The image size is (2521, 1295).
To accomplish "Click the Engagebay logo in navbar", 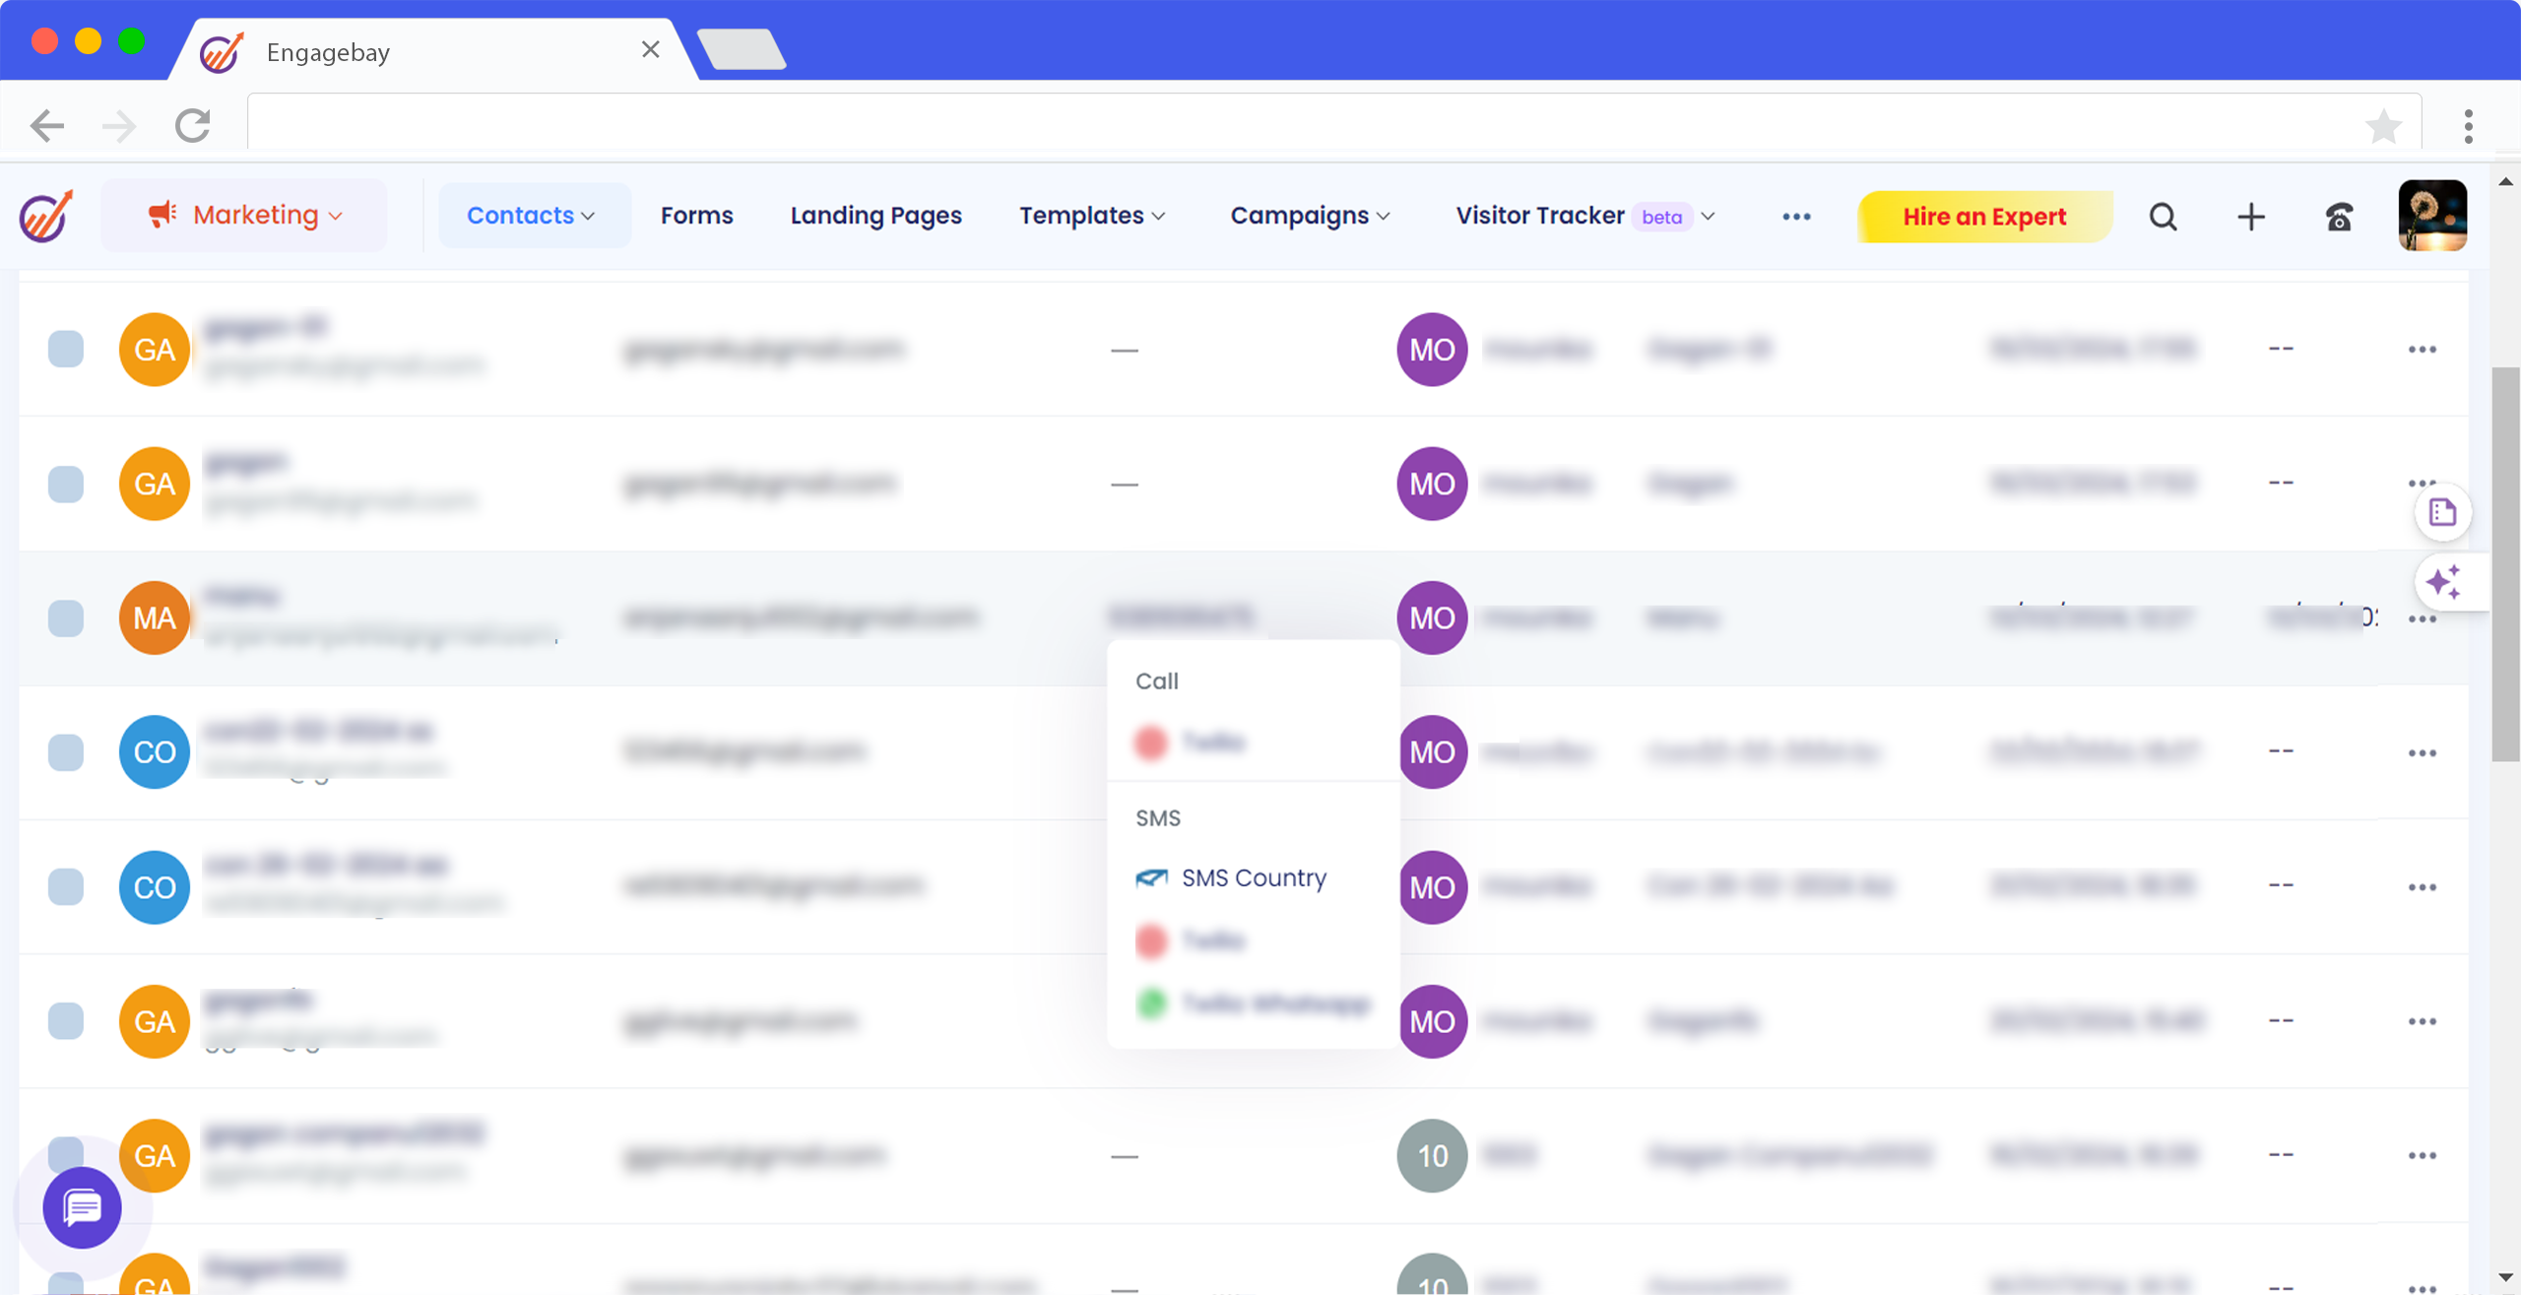I will click(x=46, y=216).
